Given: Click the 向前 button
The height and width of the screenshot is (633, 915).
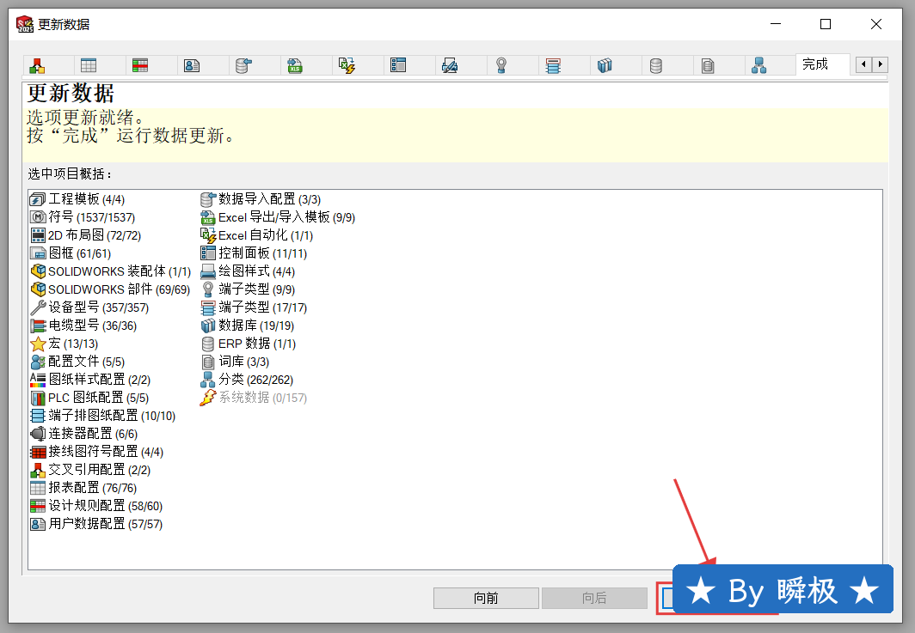Looking at the screenshot, I should pyautogui.click(x=486, y=598).
